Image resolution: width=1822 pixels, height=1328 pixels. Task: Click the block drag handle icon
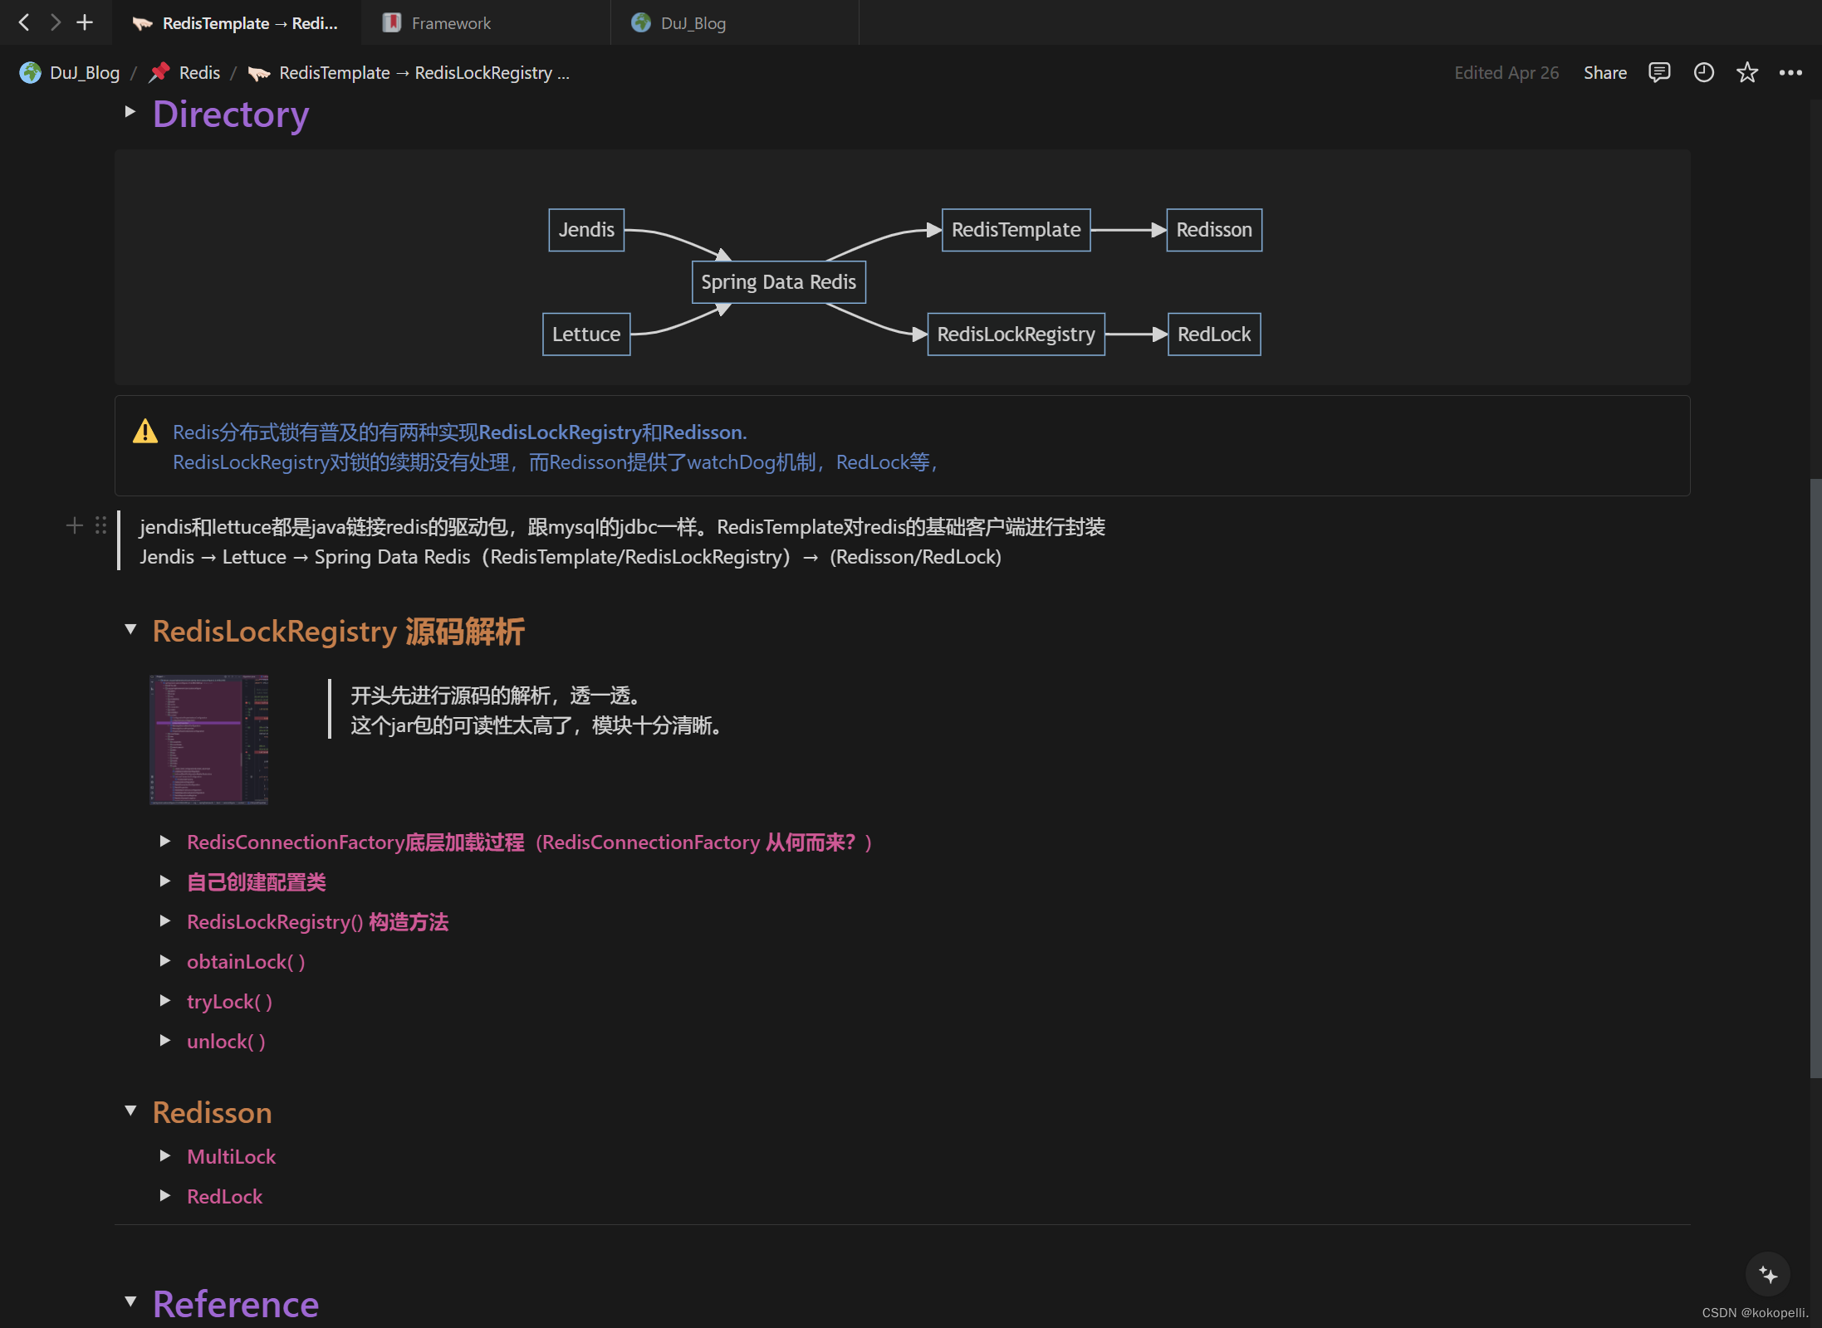tap(100, 525)
